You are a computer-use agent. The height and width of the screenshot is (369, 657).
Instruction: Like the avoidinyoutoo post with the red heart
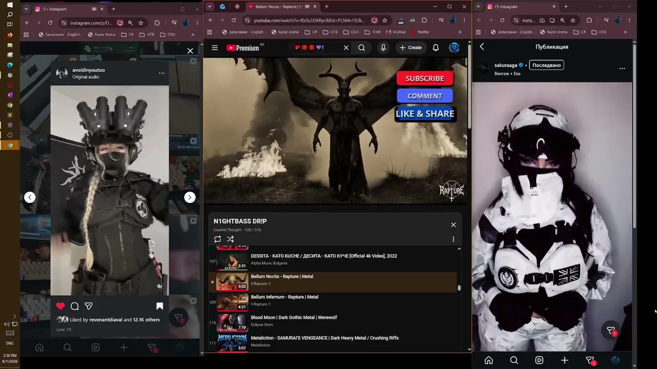[x=61, y=306]
